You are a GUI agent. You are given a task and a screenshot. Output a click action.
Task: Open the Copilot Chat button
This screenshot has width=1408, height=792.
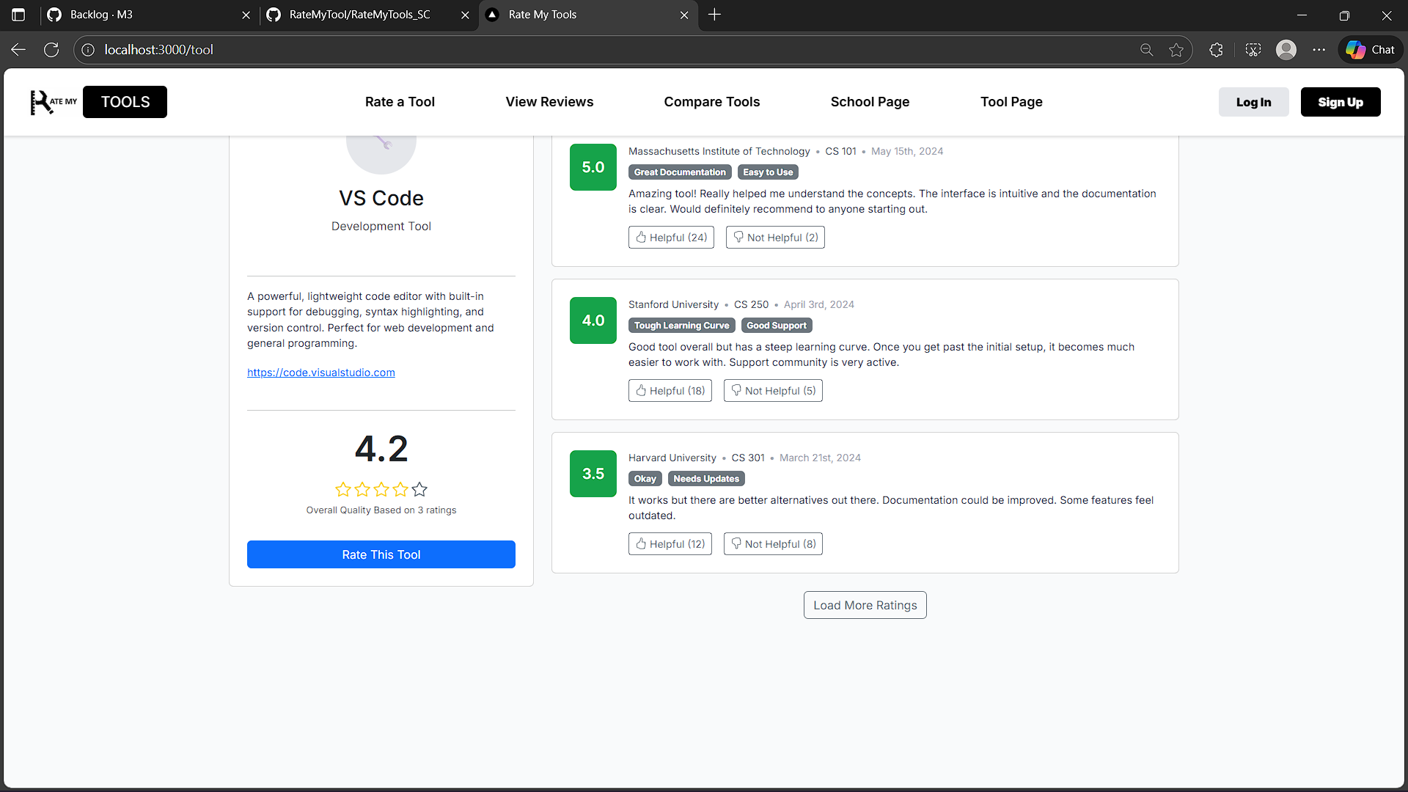(x=1370, y=50)
